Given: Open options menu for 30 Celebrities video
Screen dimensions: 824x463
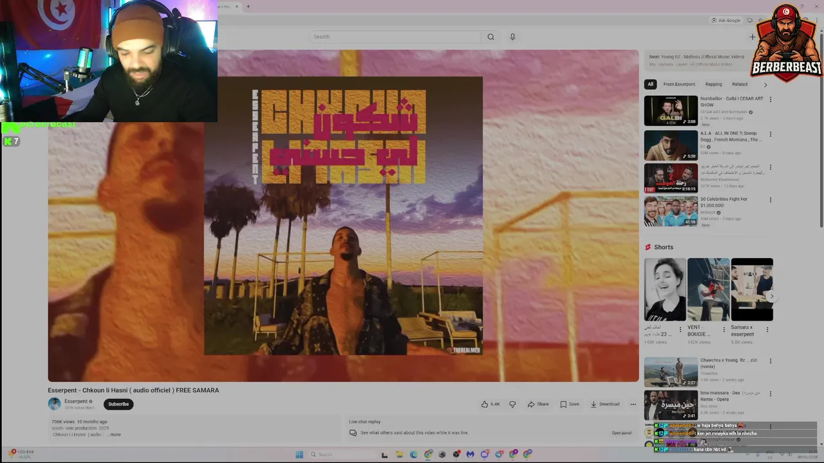Looking at the screenshot, I should coord(770,200).
